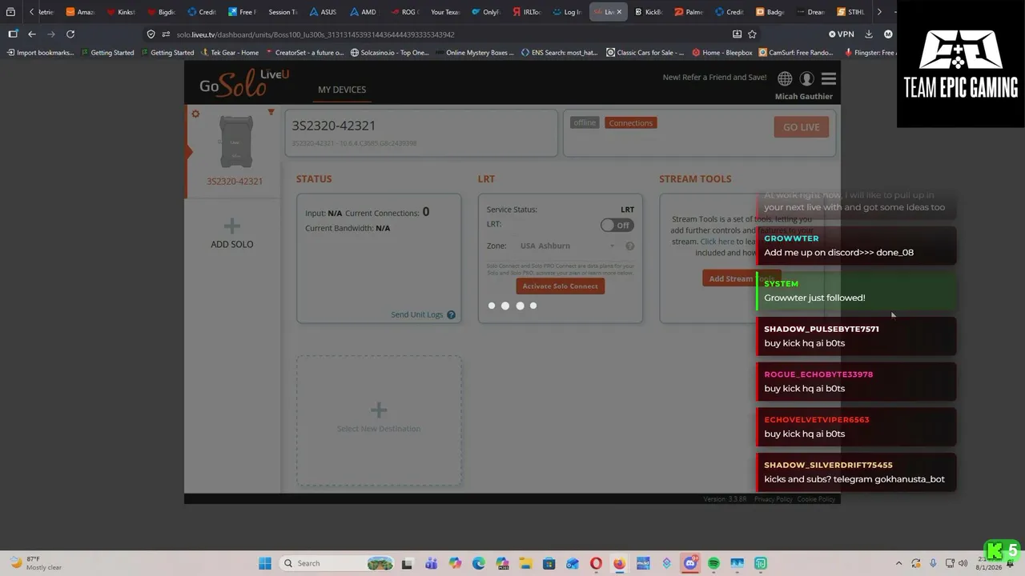Open the Solcasino.io bookmark
This screenshot has width=1025, height=576.
click(389, 53)
